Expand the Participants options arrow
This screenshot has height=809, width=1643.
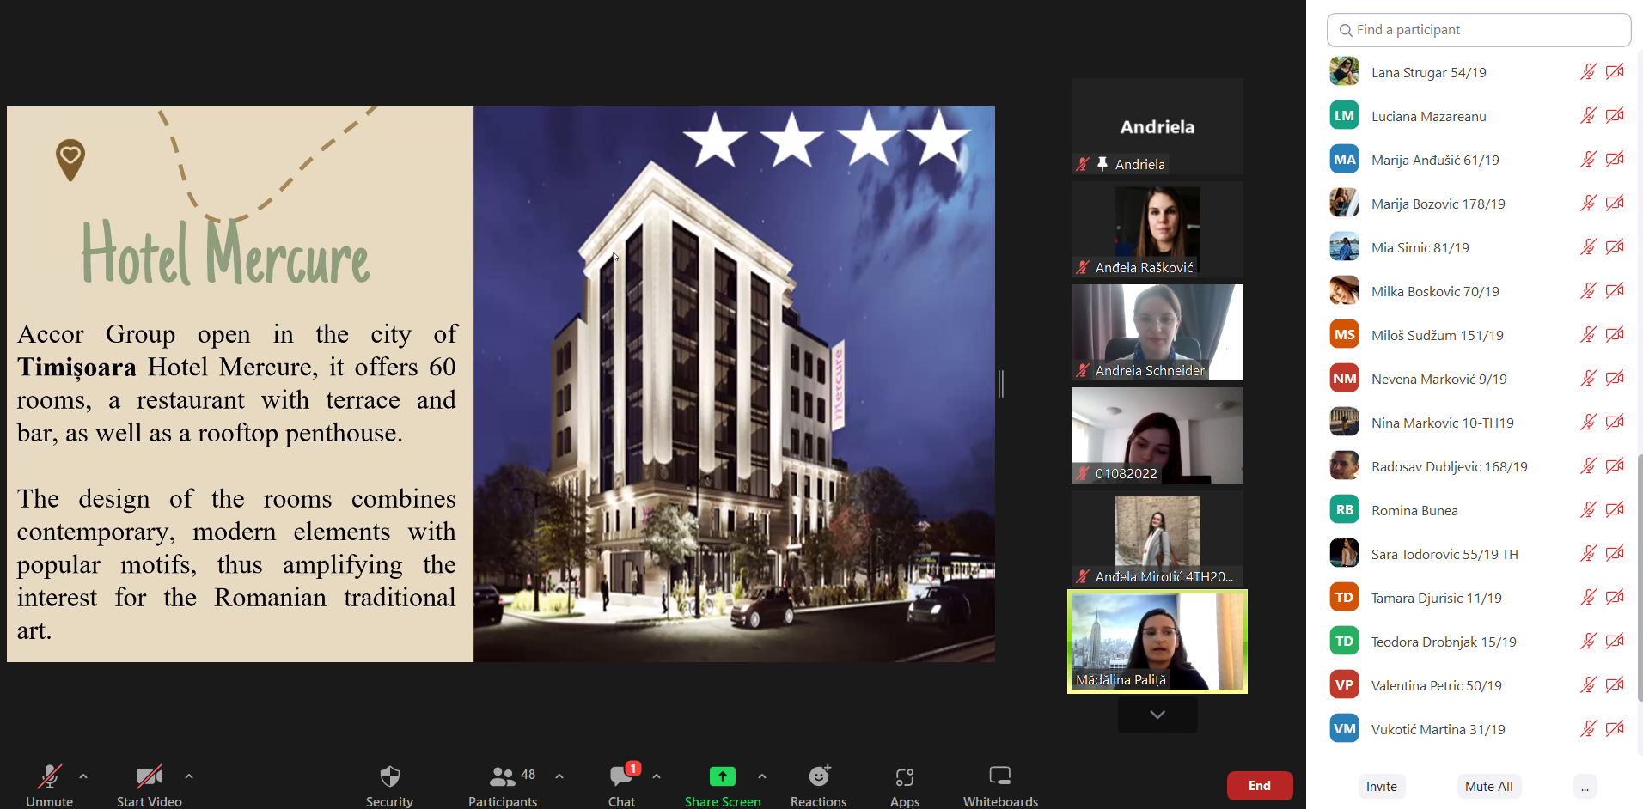coord(559,776)
